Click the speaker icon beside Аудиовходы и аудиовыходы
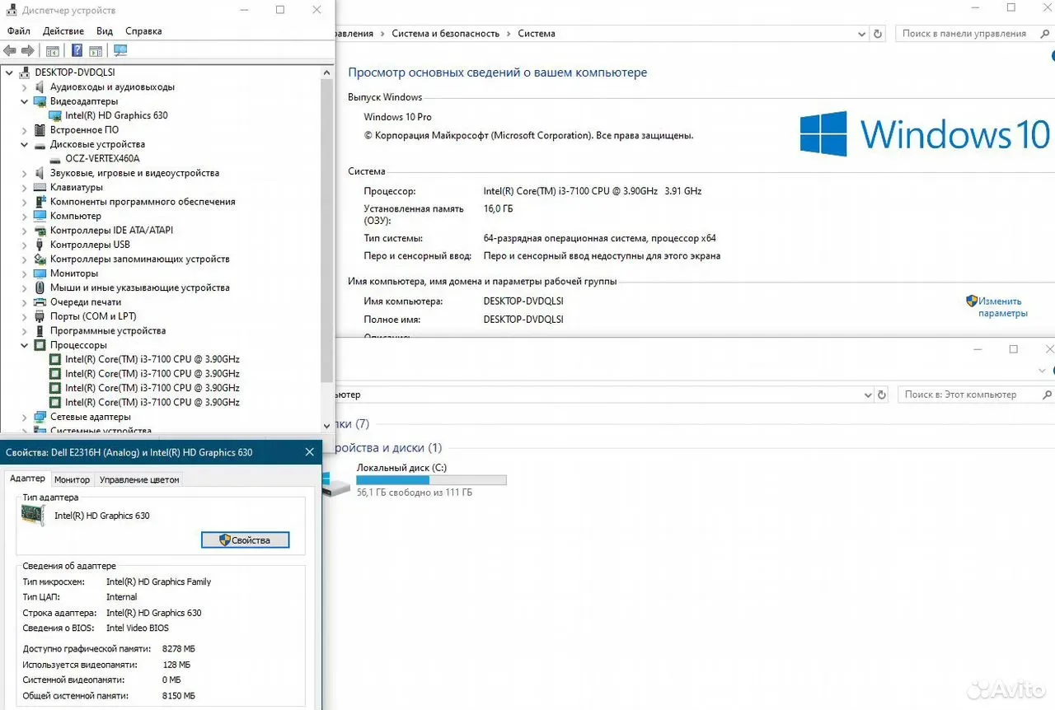This screenshot has width=1055, height=710. [x=40, y=86]
